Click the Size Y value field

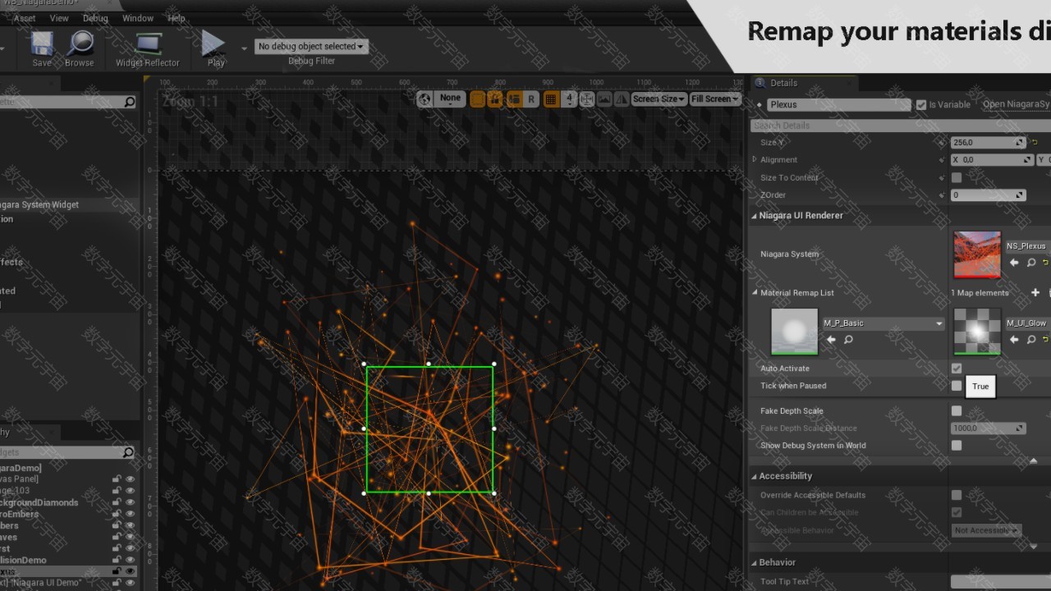click(x=988, y=143)
